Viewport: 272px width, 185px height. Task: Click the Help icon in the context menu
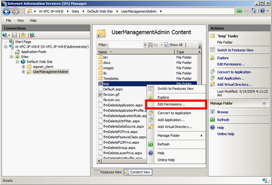(x=151, y=153)
